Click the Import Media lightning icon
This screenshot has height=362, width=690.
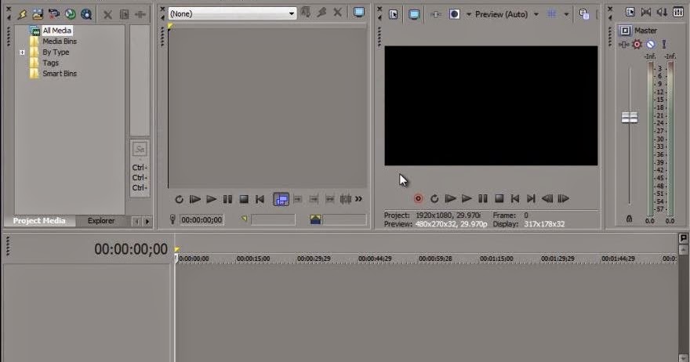tap(22, 15)
